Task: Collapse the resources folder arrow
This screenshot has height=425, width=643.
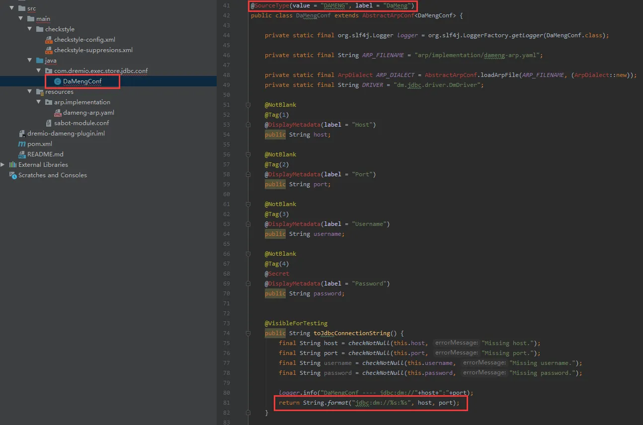Action: (x=29, y=91)
